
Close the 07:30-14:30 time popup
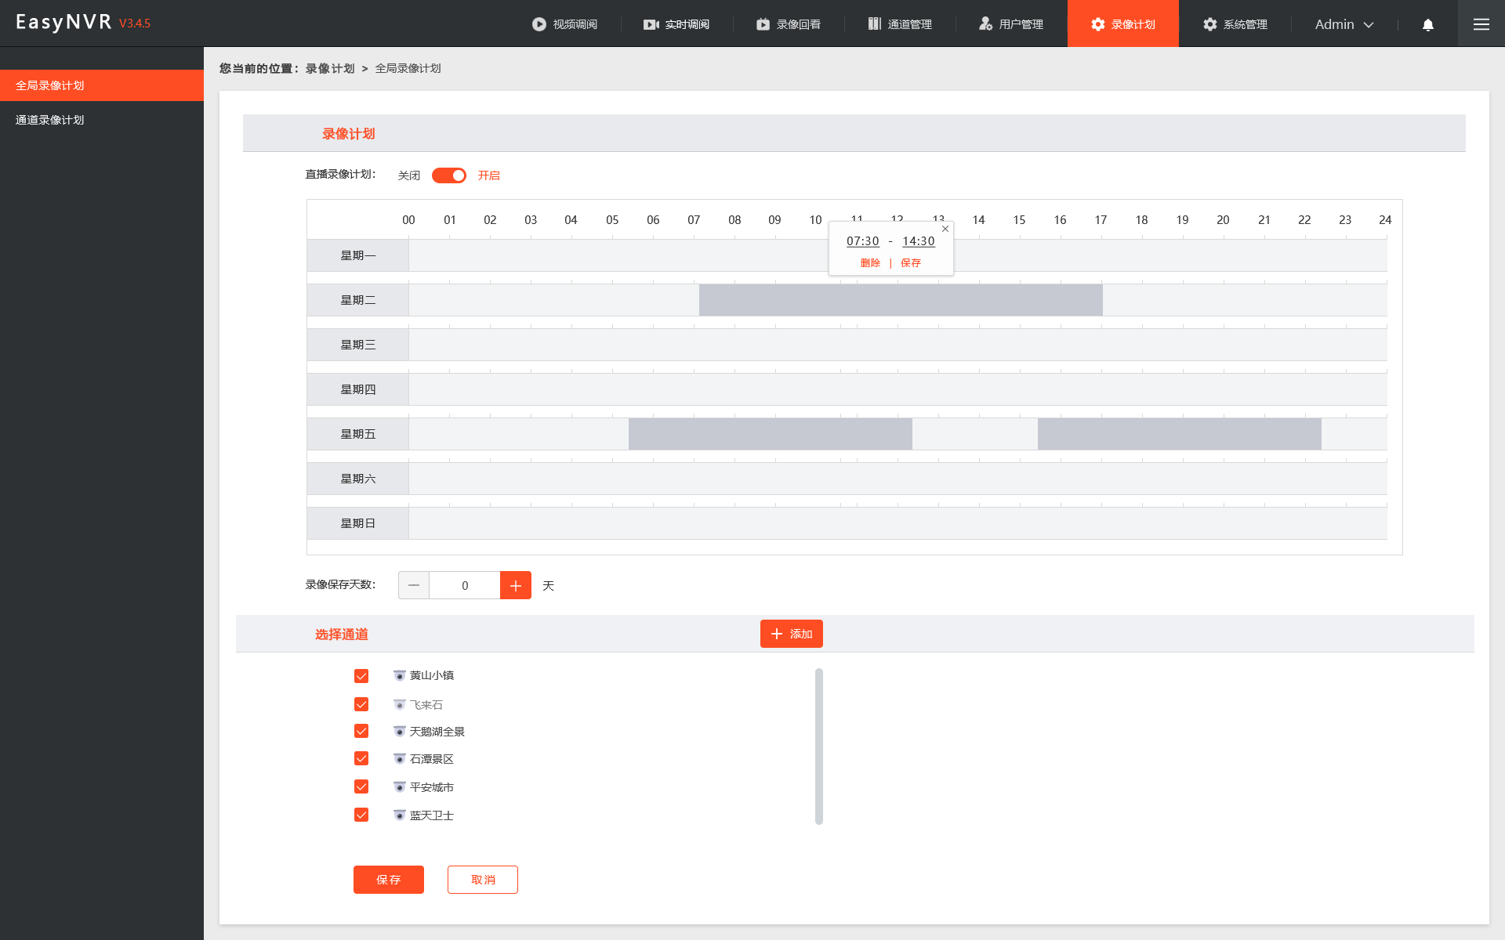[x=945, y=229]
